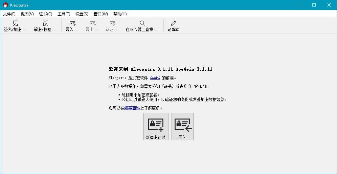Viewport: 337px width, 174px height.
Task: Open the 设置(S) menu
Action: (x=82, y=14)
